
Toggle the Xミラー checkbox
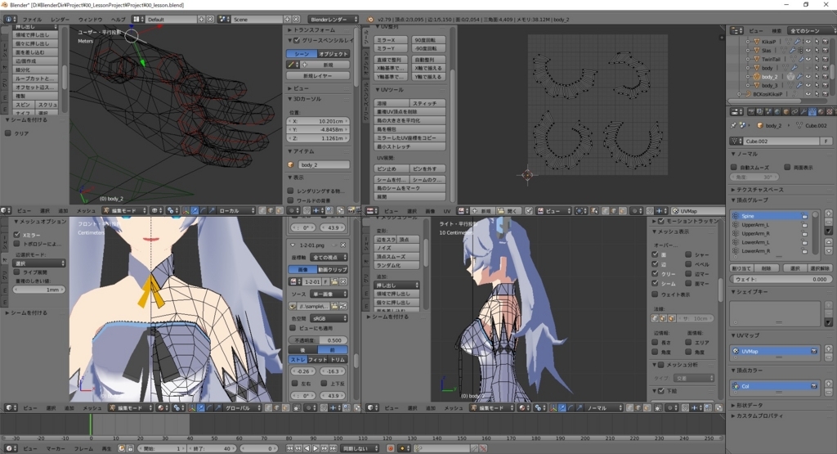click(x=17, y=235)
